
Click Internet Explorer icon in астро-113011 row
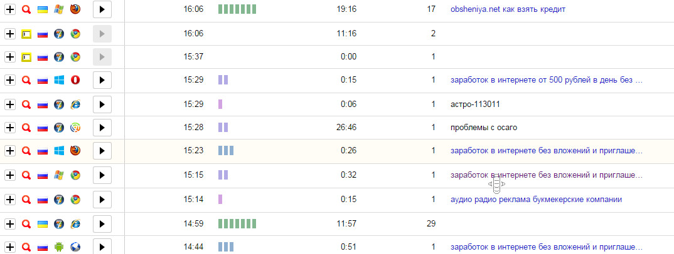[75, 104]
